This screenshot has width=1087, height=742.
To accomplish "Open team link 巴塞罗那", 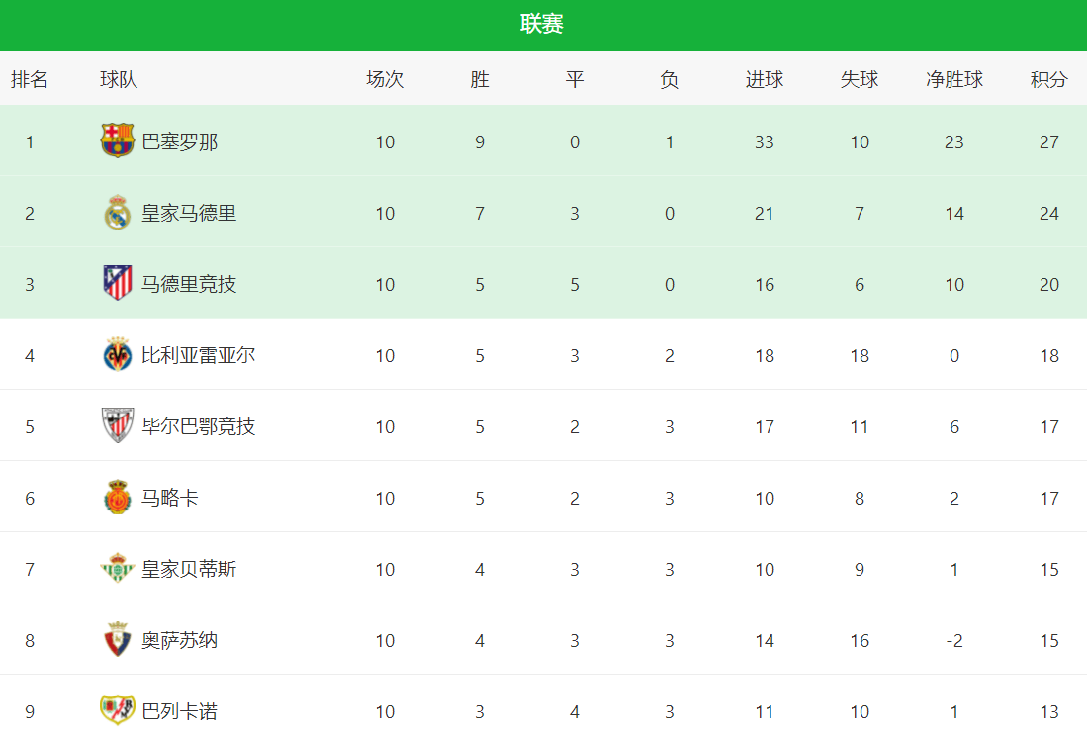I will [180, 142].
